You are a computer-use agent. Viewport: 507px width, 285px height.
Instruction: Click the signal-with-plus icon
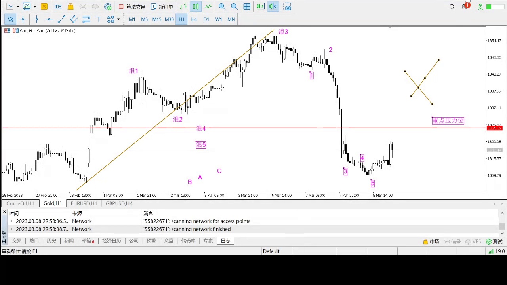(x=108, y=6)
